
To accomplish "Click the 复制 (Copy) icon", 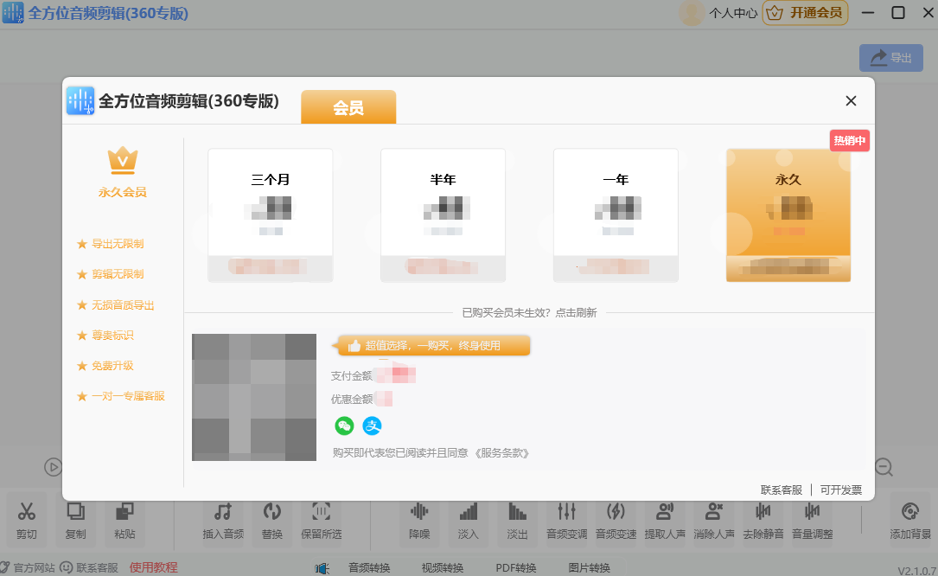I will click(x=75, y=523).
